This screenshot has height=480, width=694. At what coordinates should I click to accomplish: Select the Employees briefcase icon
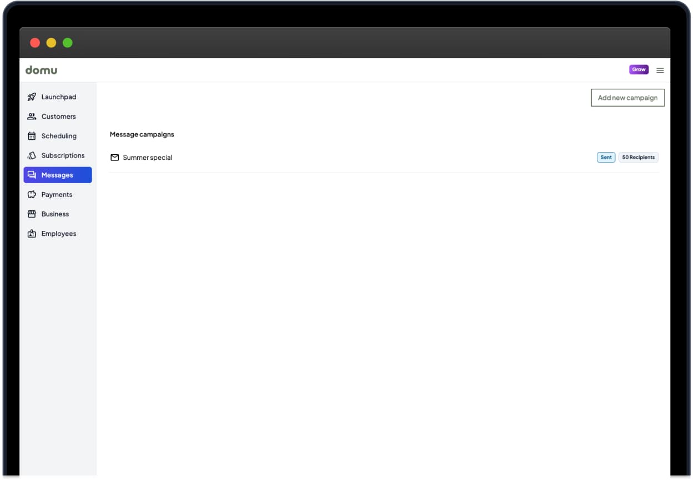tap(32, 233)
